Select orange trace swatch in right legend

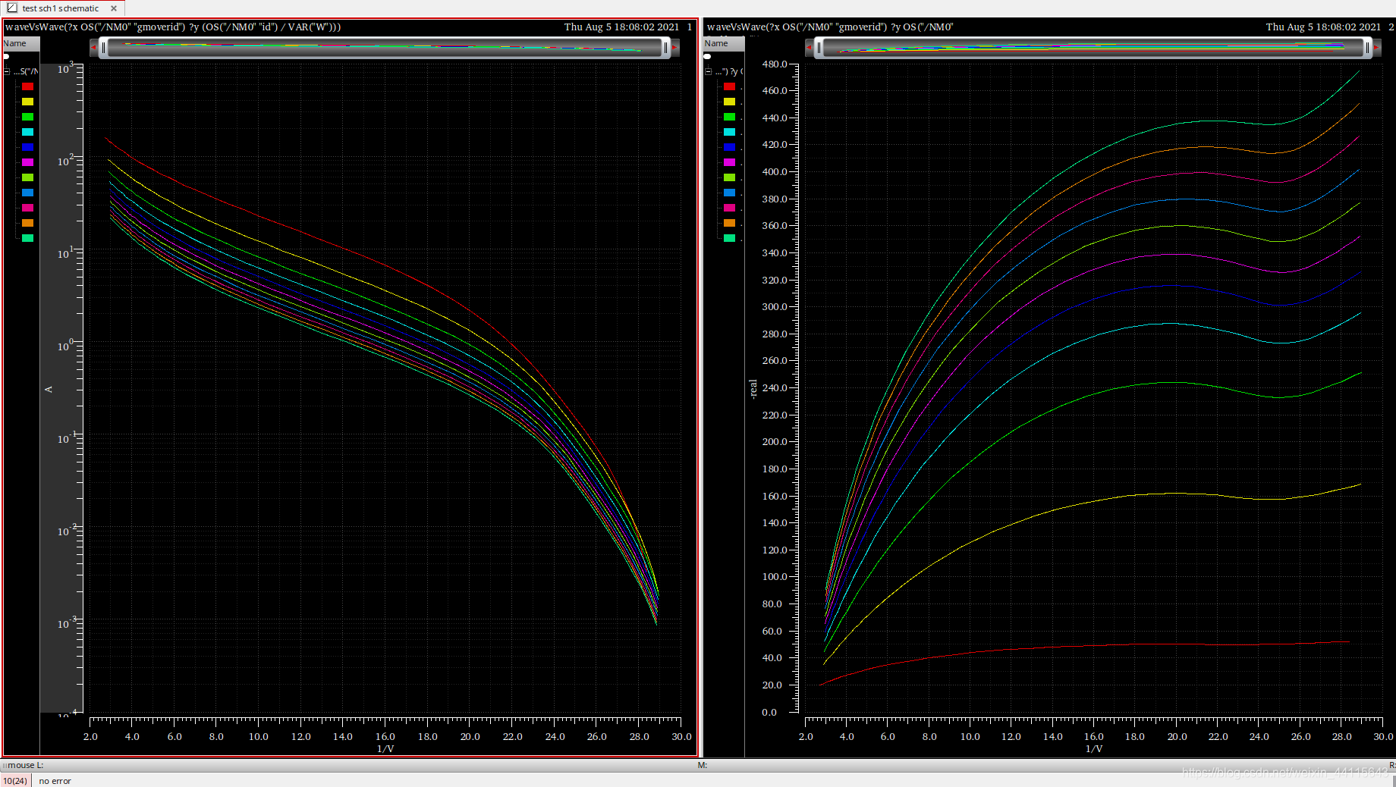[729, 223]
